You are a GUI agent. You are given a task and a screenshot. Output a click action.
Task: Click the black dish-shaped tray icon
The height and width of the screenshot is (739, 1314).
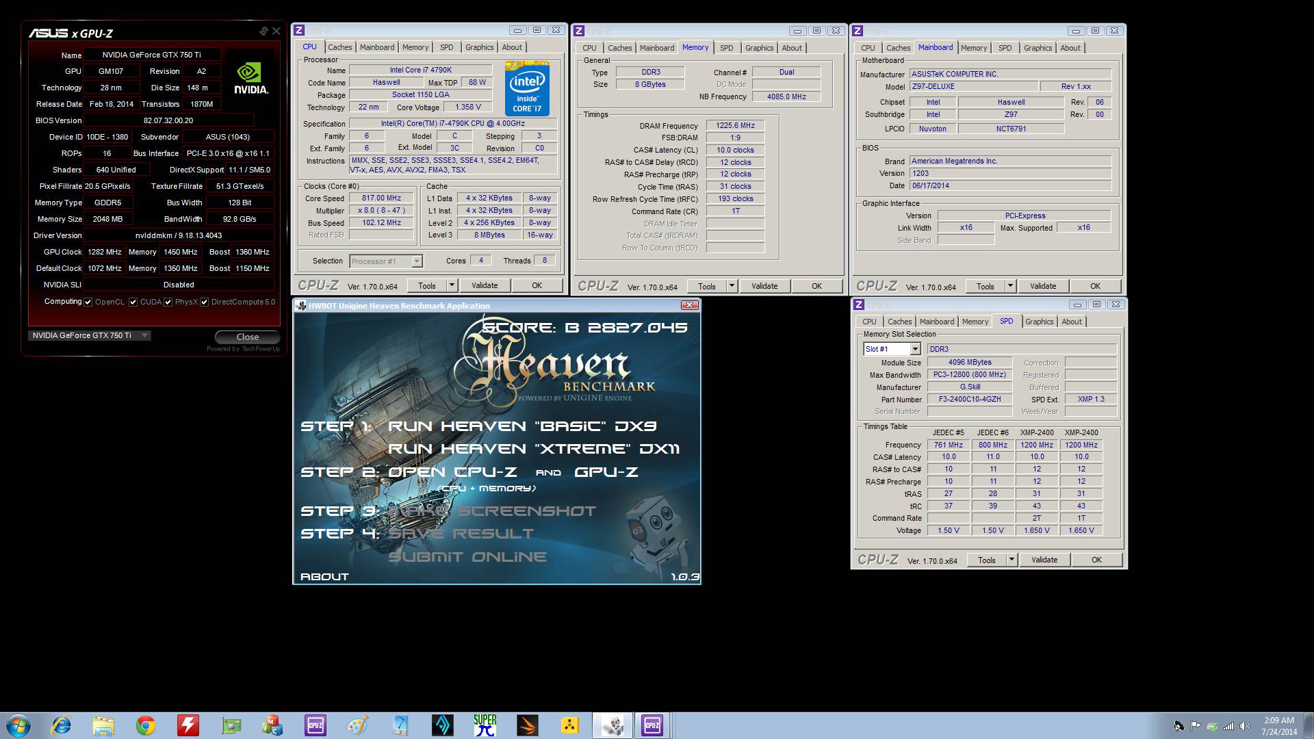pyautogui.click(x=1178, y=726)
